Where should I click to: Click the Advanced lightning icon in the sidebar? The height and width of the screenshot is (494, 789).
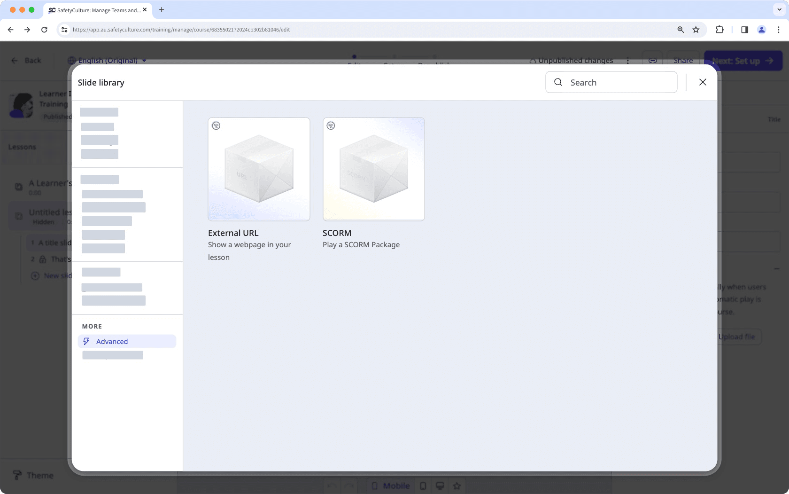point(86,341)
